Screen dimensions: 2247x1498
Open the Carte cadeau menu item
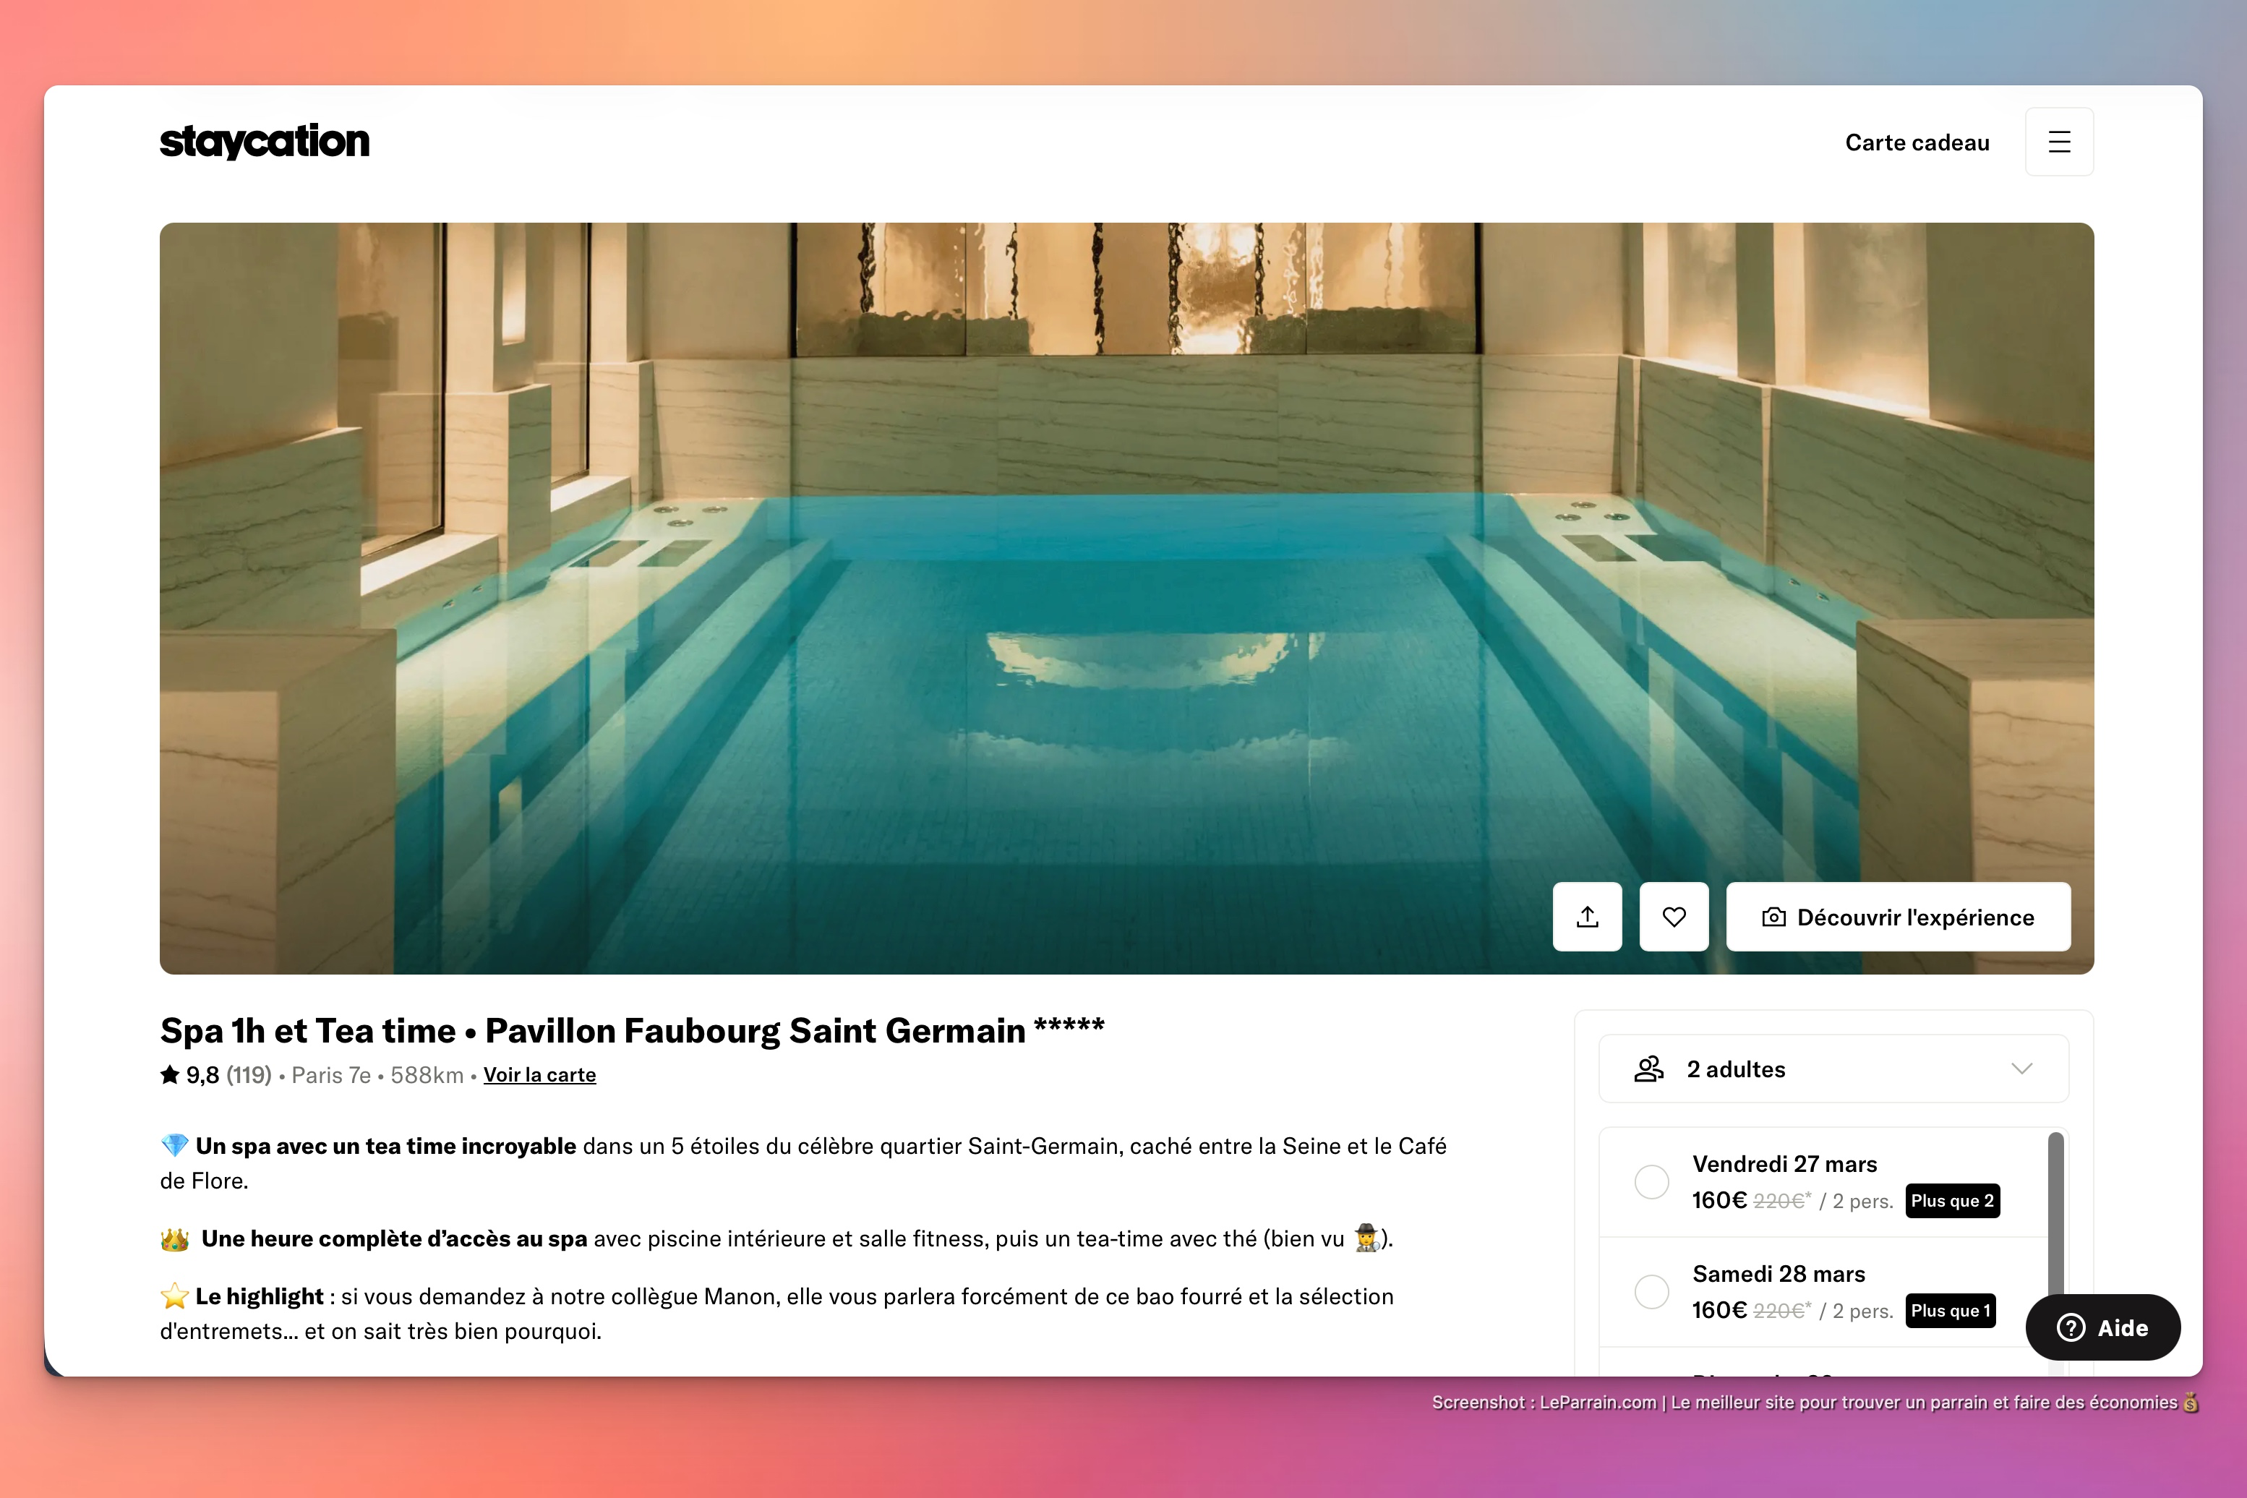pyautogui.click(x=1917, y=142)
